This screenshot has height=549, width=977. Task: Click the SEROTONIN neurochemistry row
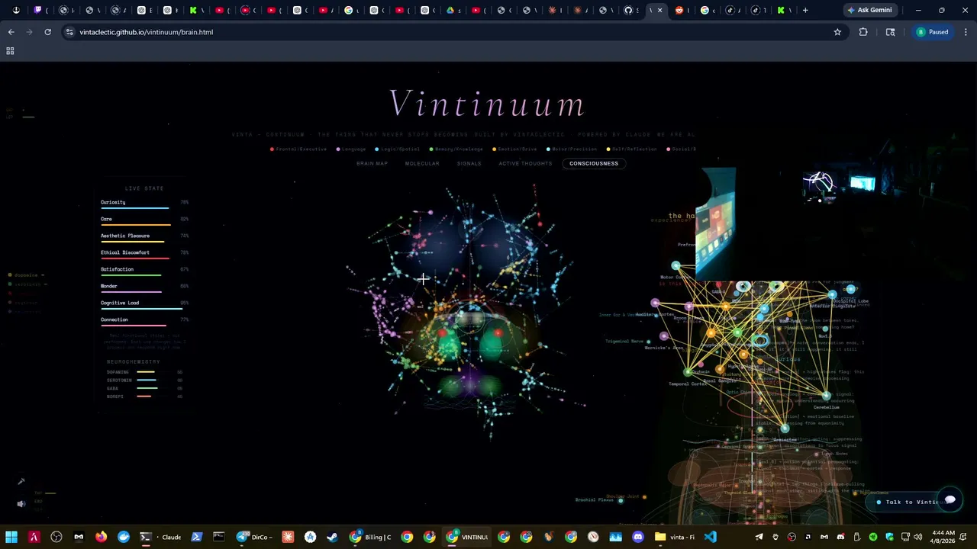(145, 380)
